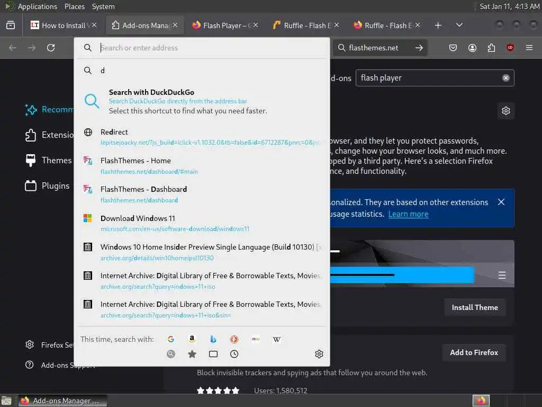The height and width of the screenshot is (407, 542).
Task: Select Extensions in add-ons sidebar
Action: (x=49, y=135)
